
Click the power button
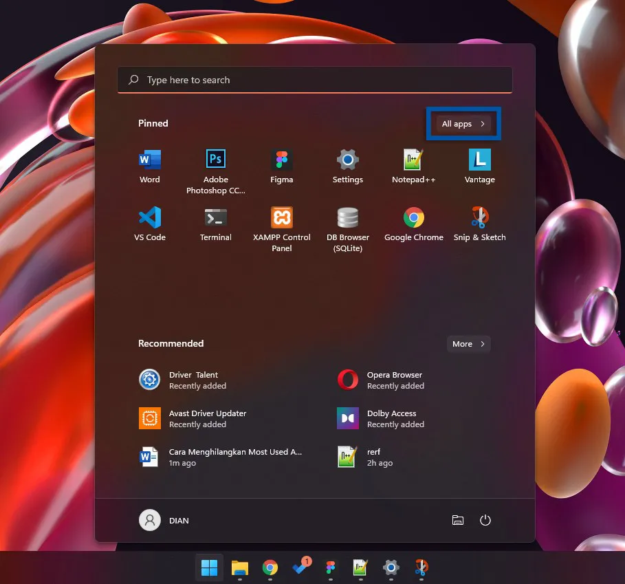point(485,520)
